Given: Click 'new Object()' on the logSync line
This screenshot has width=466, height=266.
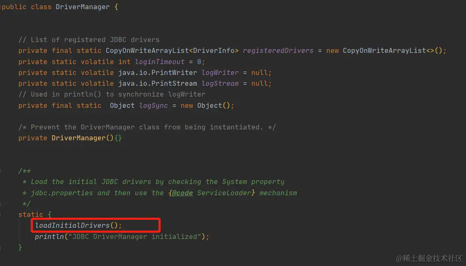Looking at the screenshot, I should 205,105.
